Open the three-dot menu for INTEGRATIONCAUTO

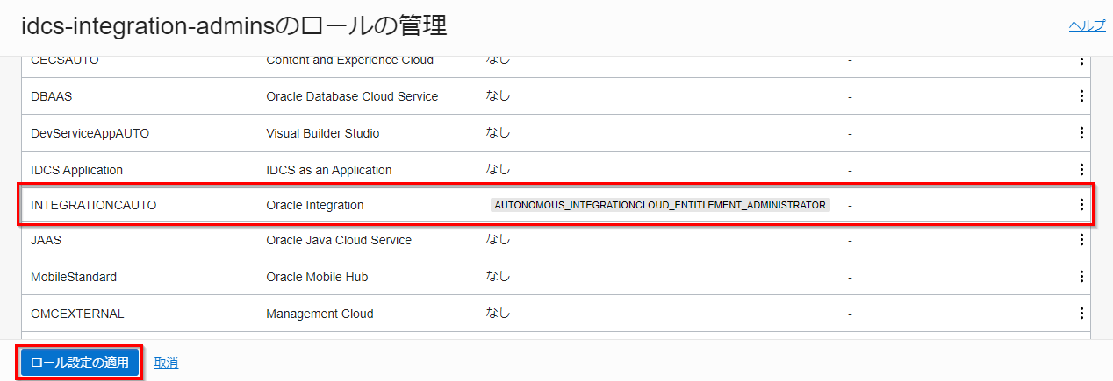click(1081, 205)
